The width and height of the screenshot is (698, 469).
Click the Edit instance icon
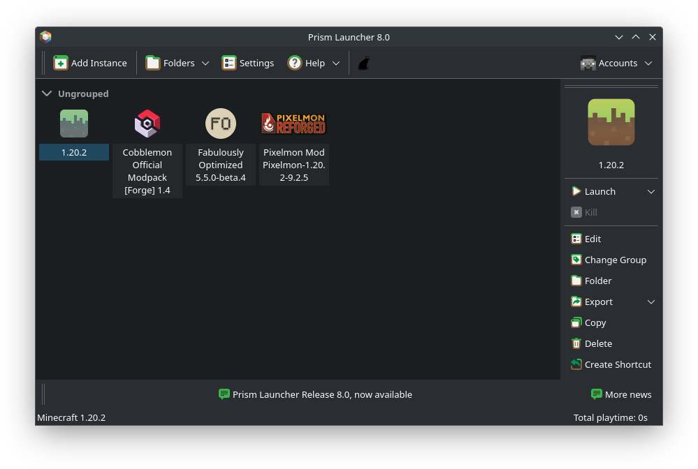click(x=576, y=239)
